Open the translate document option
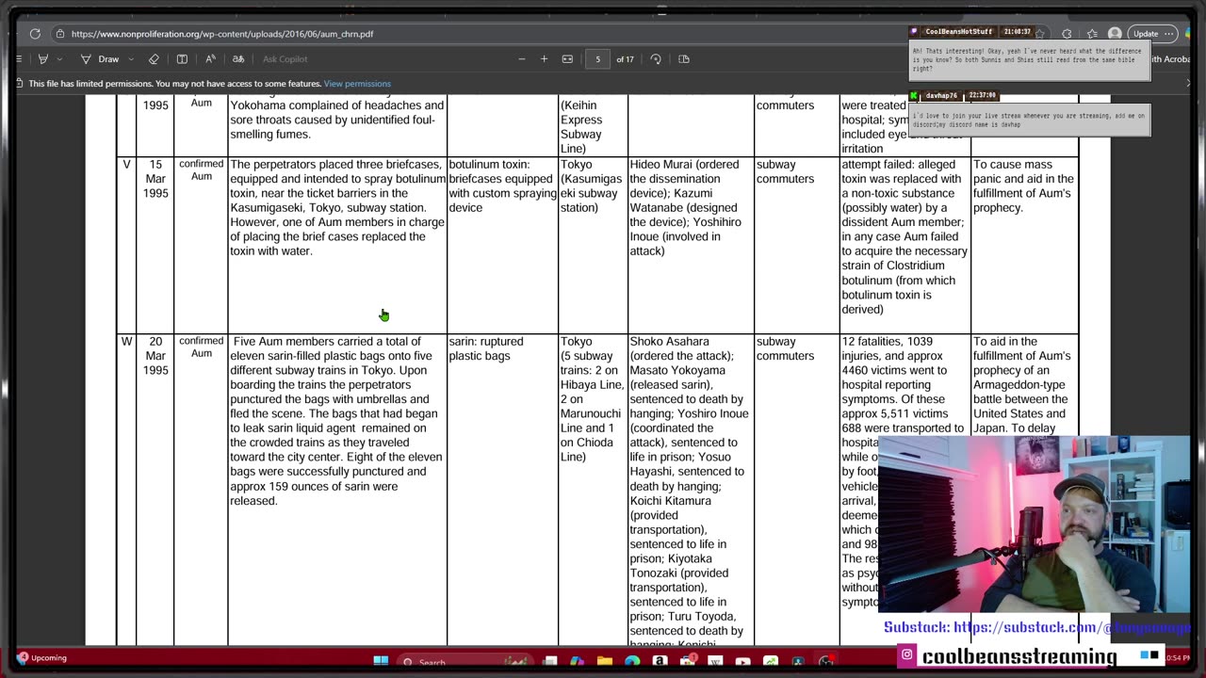The height and width of the screenshot is (678, 1206). pos(238,59)
